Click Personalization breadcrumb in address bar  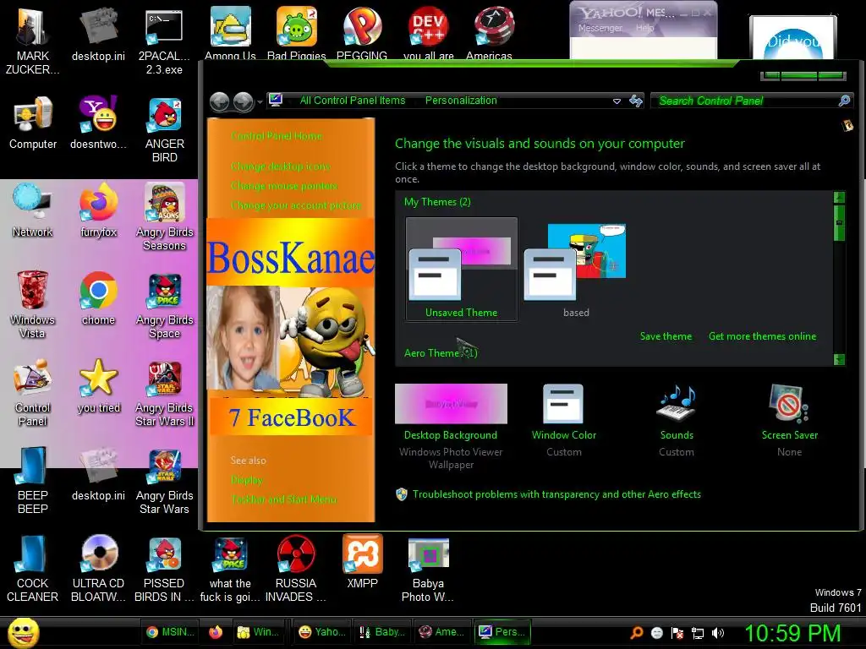461,101
